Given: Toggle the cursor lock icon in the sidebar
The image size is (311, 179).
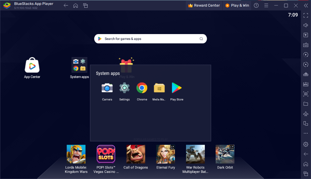Looking at the screenshot, I should tap(306, 35).
